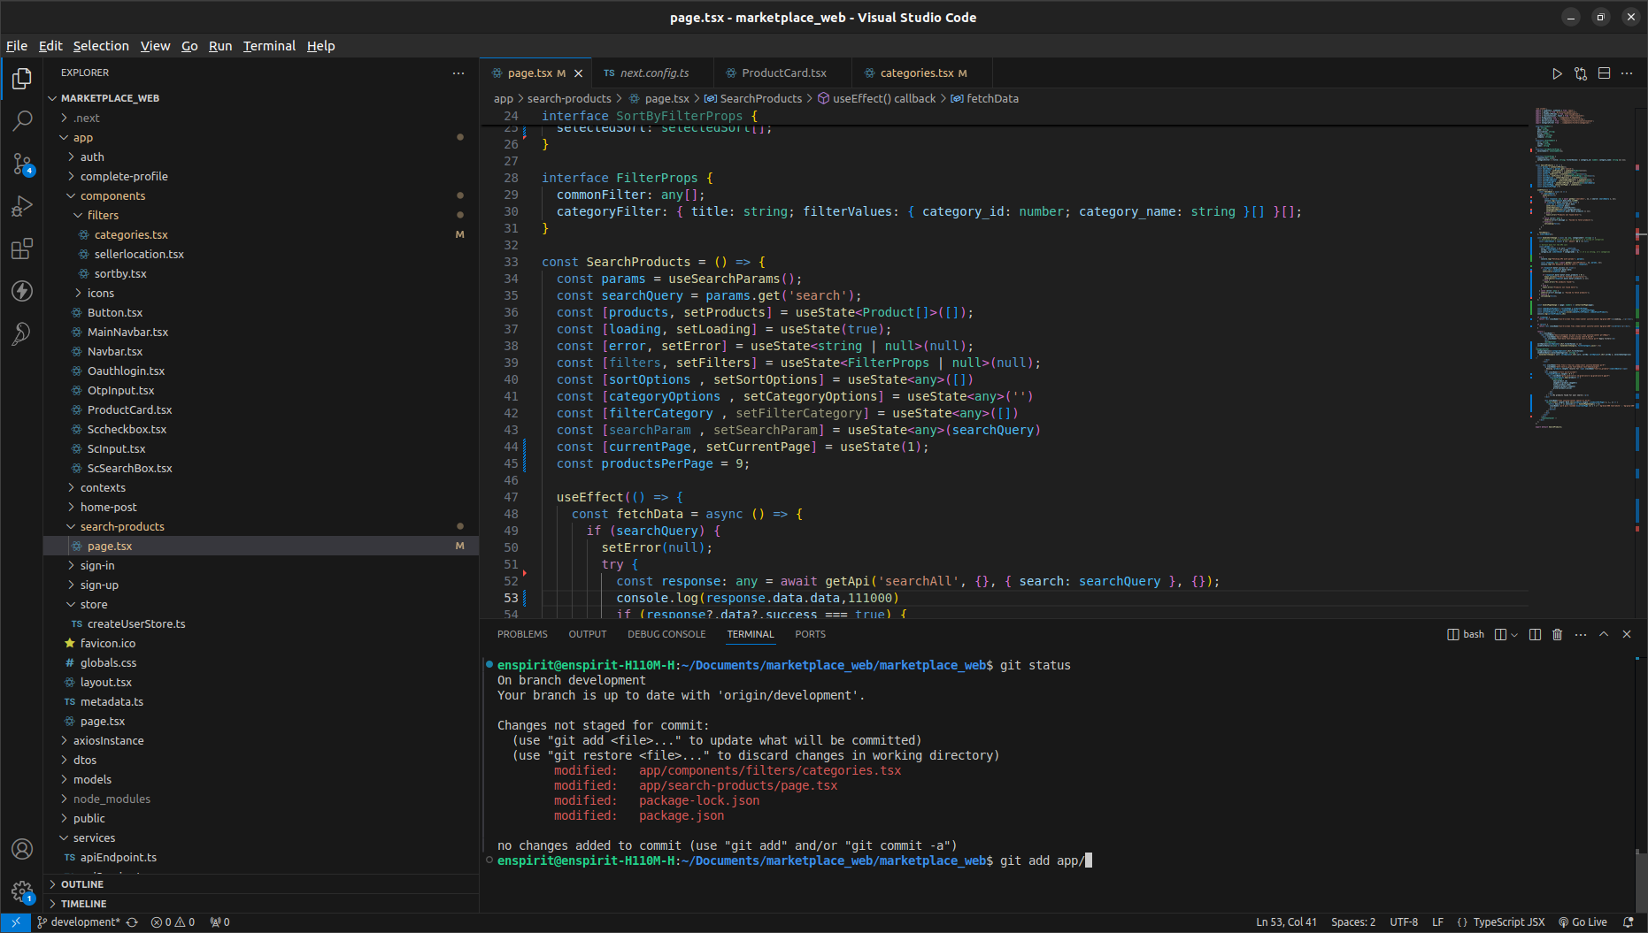This screenshot has height=933, width=1648.
Task: Maximize the terminal panel size
Action: coord(1604,634)
